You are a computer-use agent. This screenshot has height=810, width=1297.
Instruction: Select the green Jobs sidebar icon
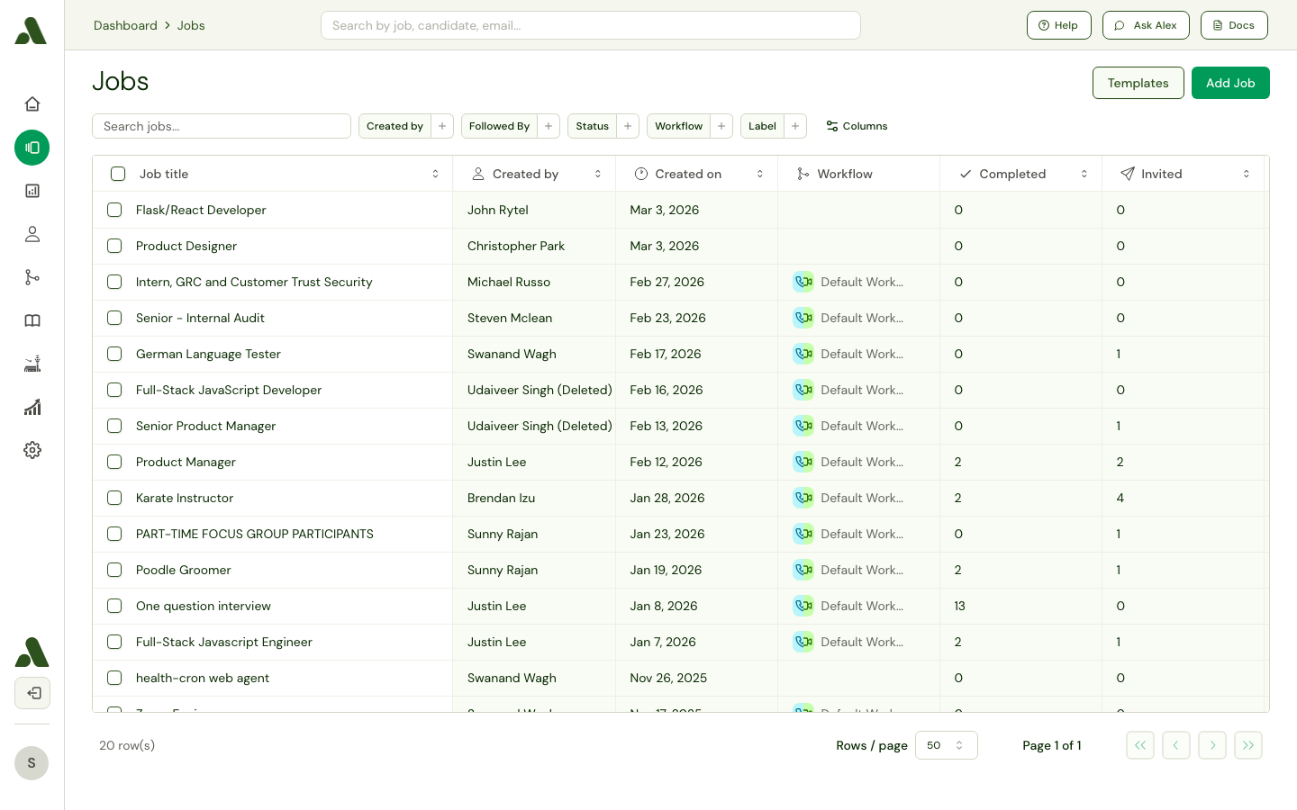[32, 148]
